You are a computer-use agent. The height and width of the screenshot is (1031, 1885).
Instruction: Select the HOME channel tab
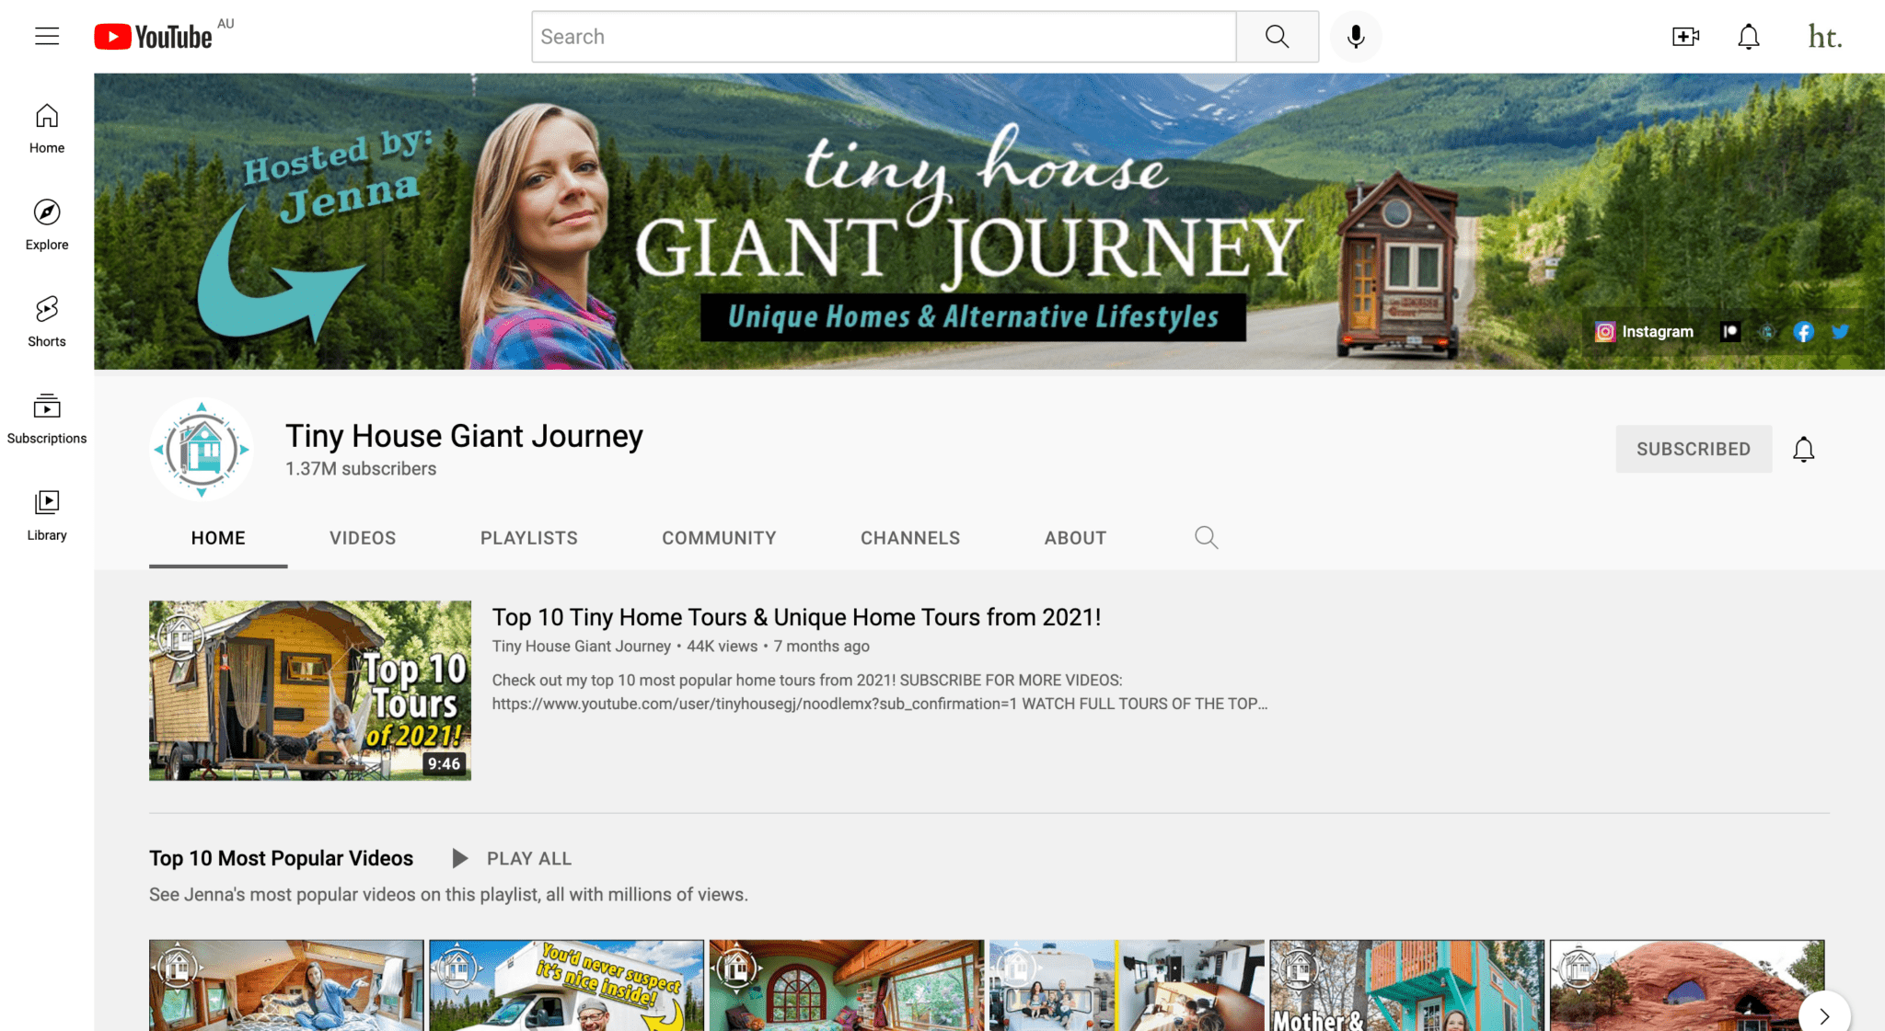(x=218, y=538)
